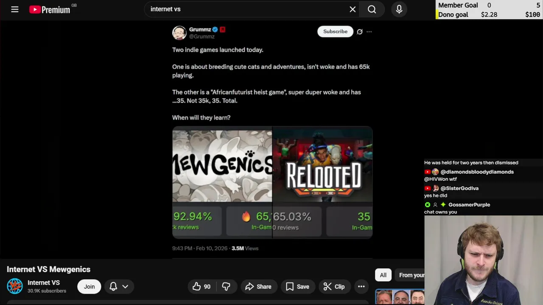Viewport: 543px width, 305px height.
Task: Dislike the video with thumbs down
Action: point(226,286)
